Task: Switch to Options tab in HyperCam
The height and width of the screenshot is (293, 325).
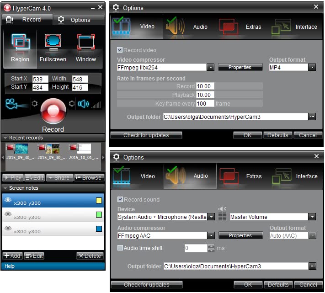Action: [x=79, y=20]
